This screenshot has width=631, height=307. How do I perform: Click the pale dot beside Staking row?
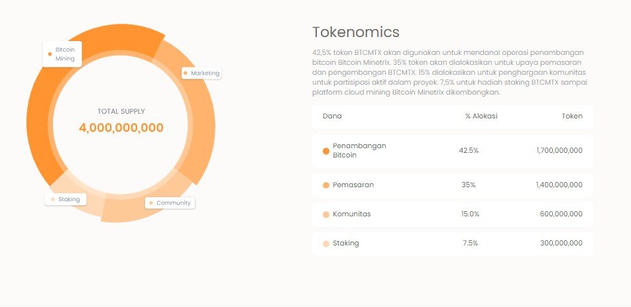click(x=325, y=243)
